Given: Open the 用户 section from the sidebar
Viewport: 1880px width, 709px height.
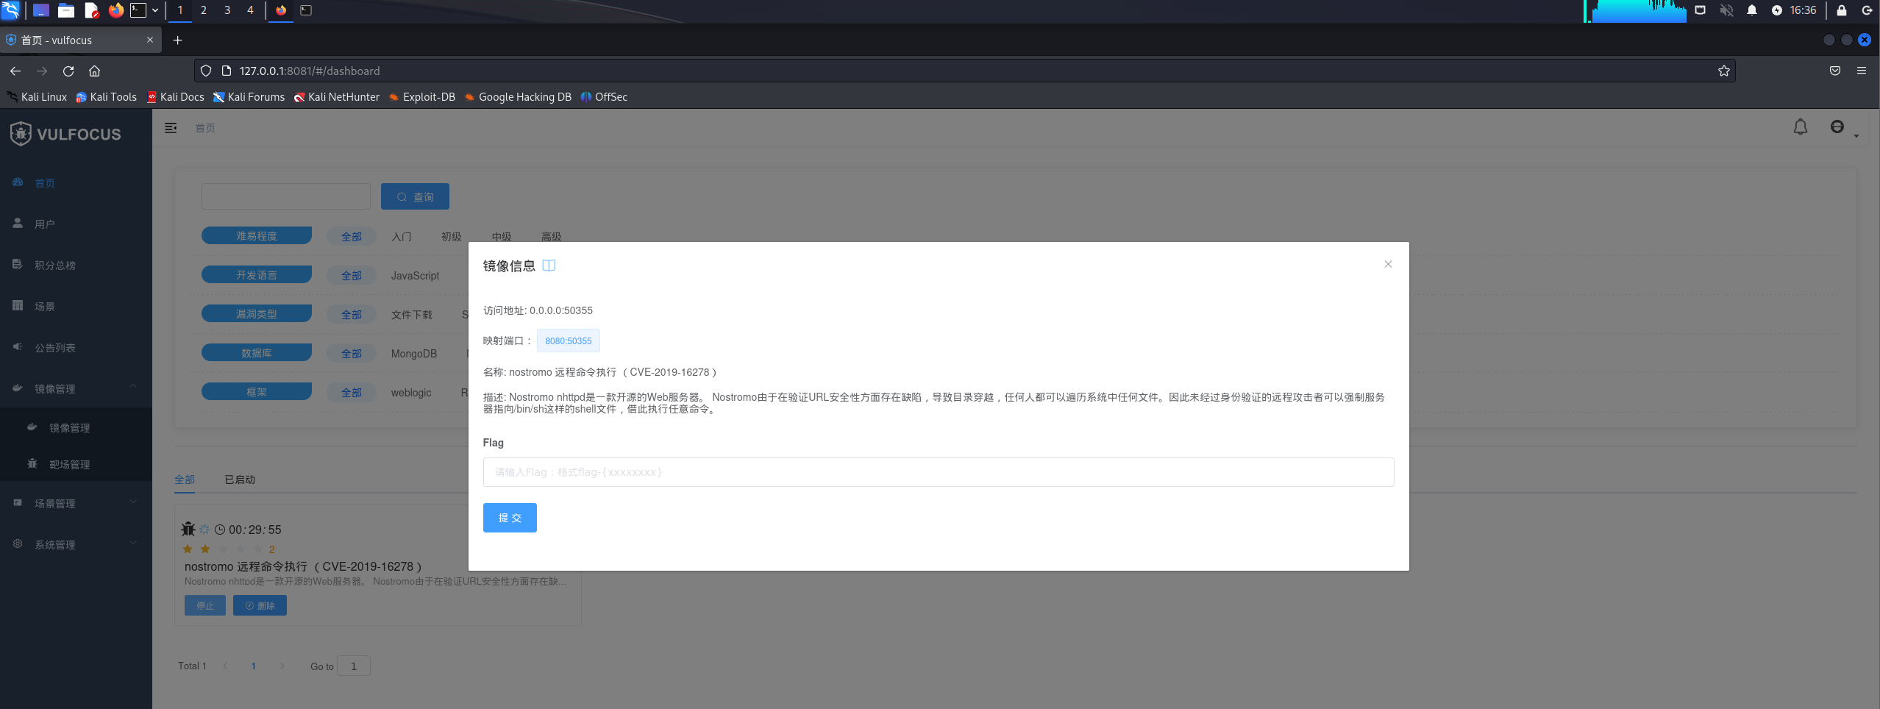Looking at the screenshot, I should pos(44,224).
